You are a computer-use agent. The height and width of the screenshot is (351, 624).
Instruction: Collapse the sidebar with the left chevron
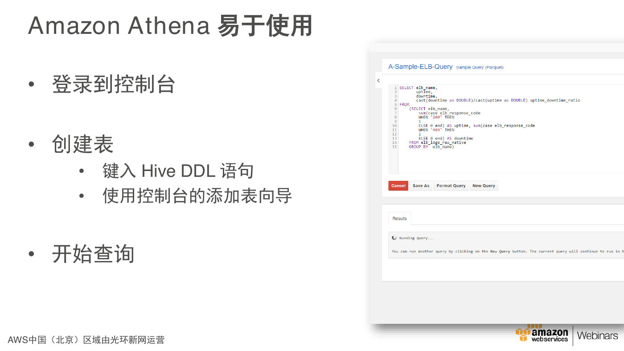[378, 81]
